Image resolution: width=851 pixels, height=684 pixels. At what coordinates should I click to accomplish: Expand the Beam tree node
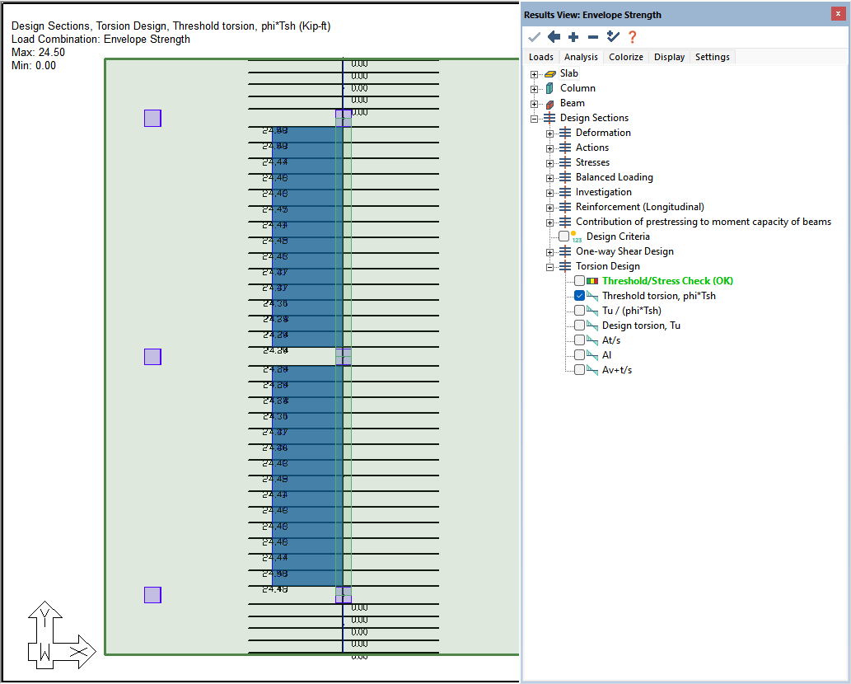click(535, 103)
